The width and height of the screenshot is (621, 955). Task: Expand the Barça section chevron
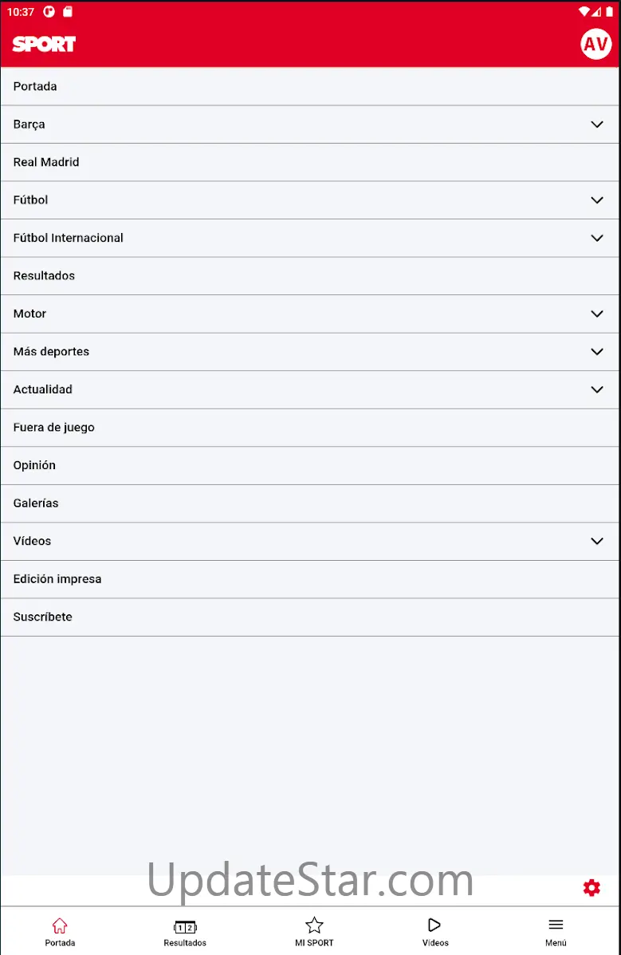pyautogui.click(x=597, y=124)
